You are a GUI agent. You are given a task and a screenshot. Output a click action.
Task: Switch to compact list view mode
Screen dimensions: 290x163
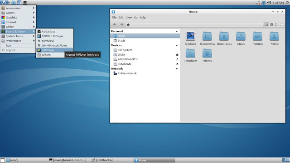pyautogui.click(x=271, y=24)
